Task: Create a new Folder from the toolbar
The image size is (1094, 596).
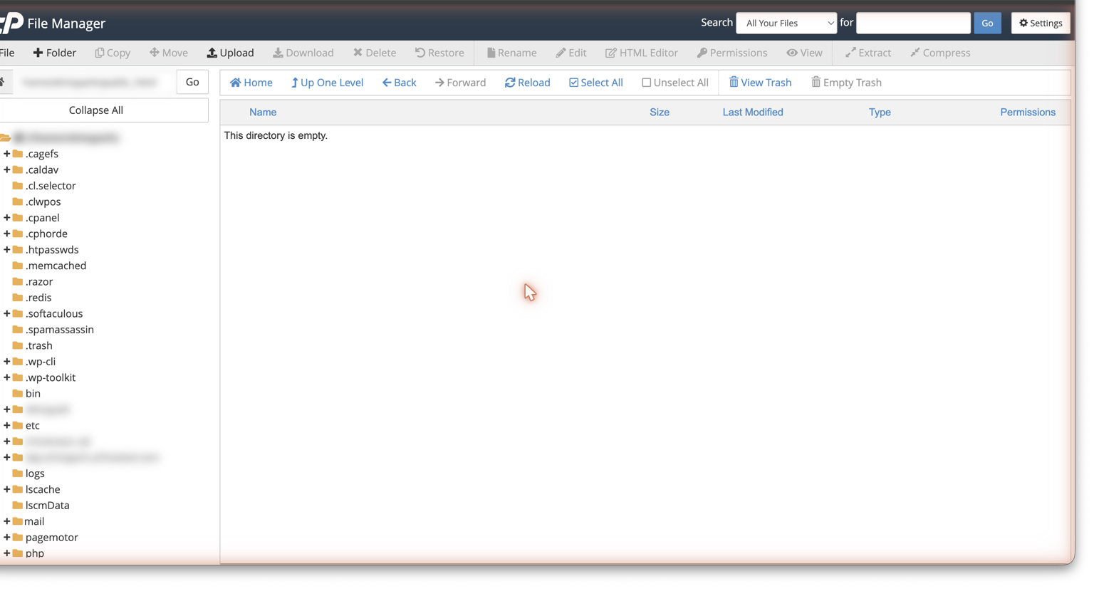Action: 55,53
